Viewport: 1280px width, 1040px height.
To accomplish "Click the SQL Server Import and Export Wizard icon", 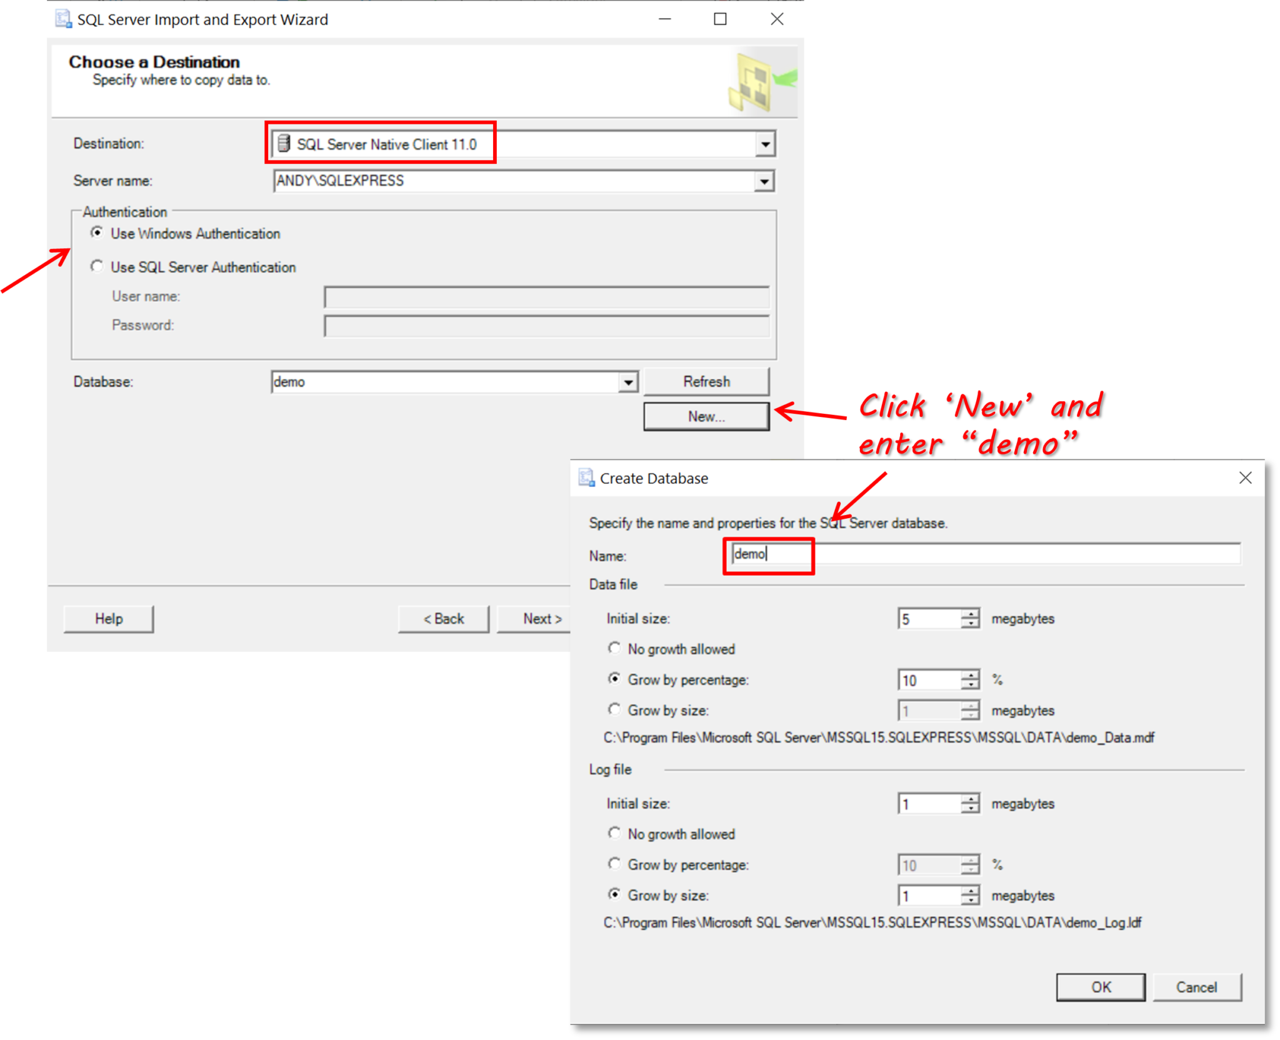I will click(x=62, y=18).
